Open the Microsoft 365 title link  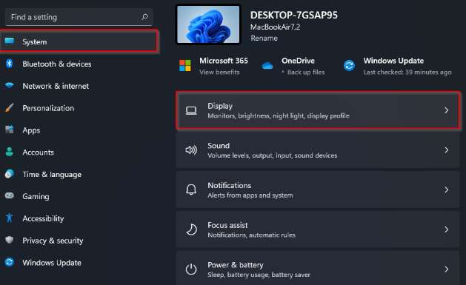[x=224, y=61]
